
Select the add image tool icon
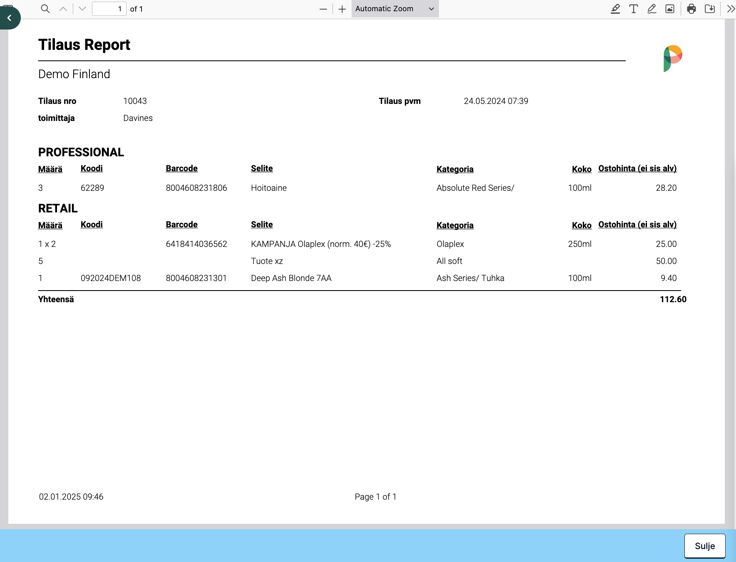670,9
